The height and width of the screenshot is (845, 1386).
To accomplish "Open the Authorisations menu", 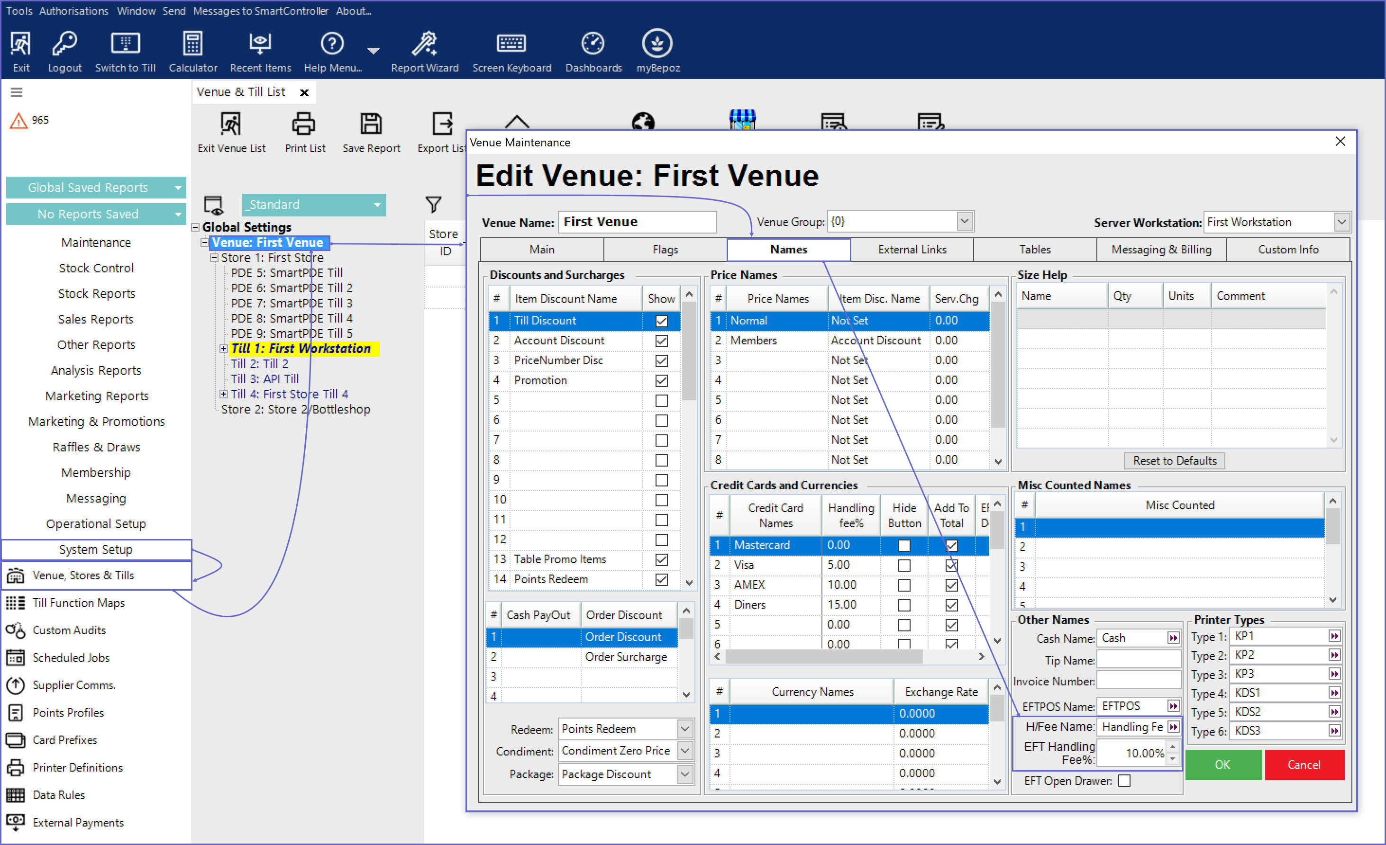I will click(73, 11).
